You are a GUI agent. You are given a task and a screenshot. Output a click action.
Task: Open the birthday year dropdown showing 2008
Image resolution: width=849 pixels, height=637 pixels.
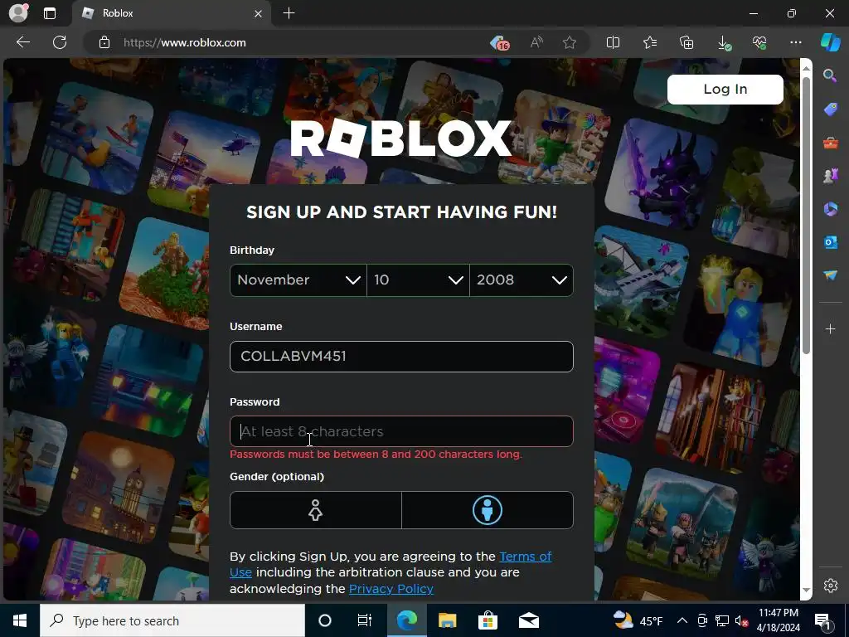click(522, 280)
